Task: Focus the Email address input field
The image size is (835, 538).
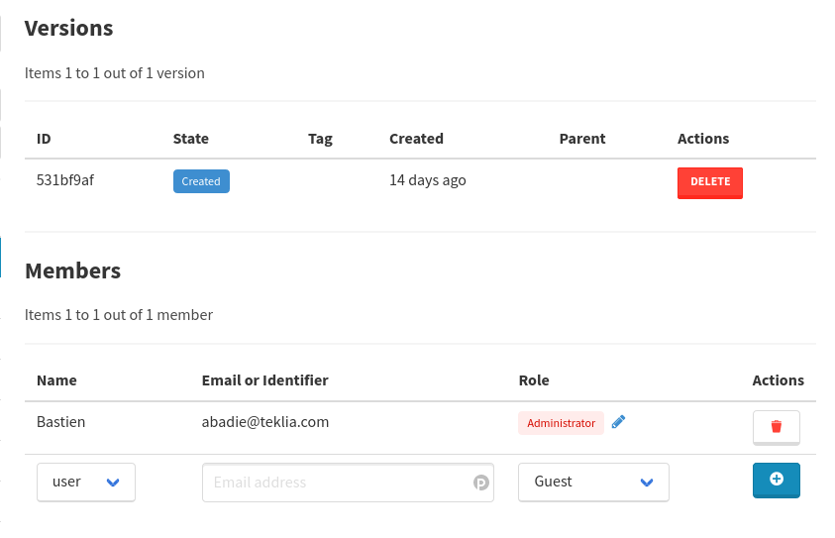Action: (337, 483)
